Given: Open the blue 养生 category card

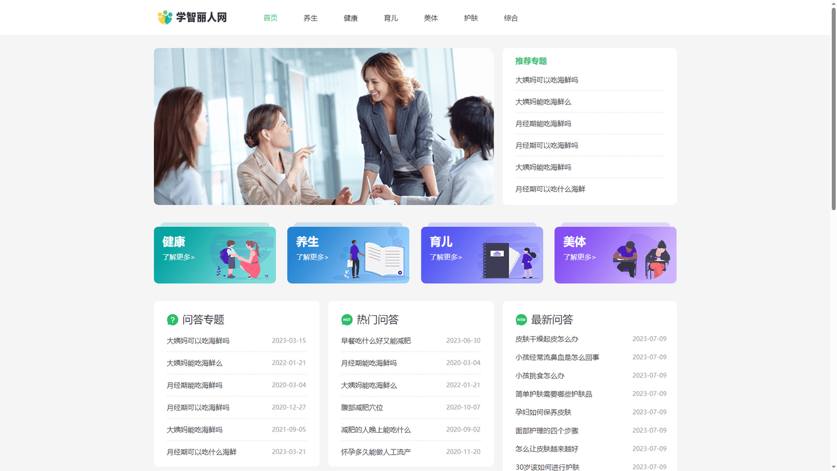Looking at the screenshot, I should [348, 255].
